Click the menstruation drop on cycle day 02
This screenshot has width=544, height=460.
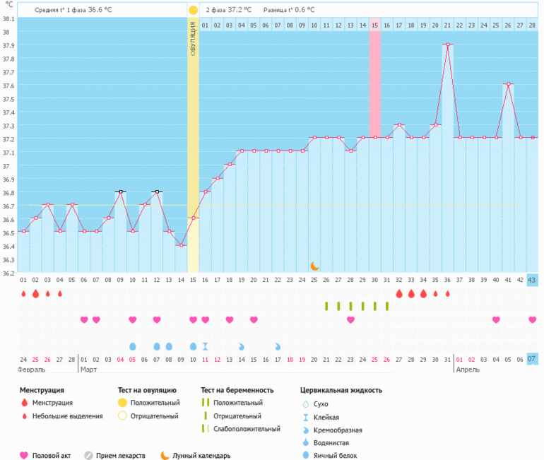point(35,293)
